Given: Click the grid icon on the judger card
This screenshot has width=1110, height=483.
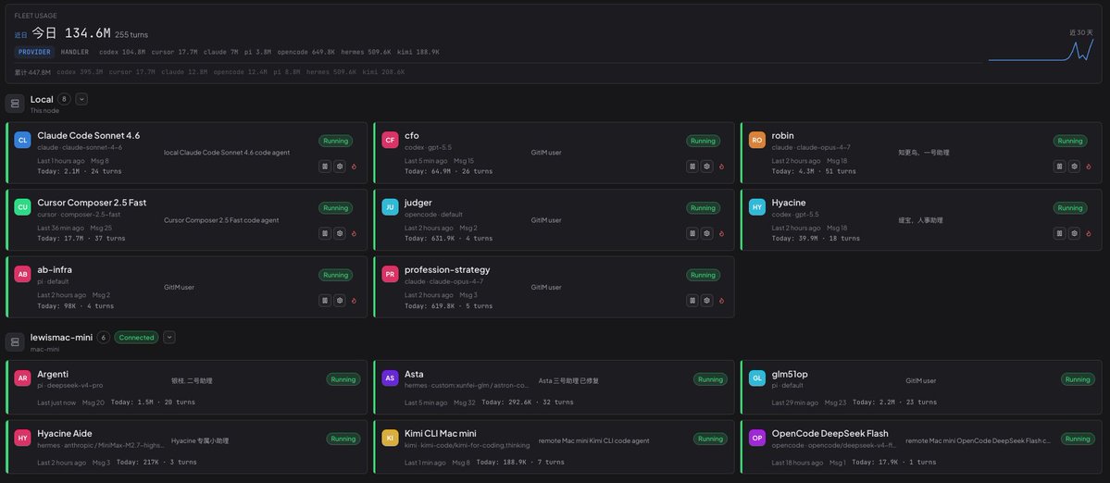Looking at the screenshot, I should (692, 233).
